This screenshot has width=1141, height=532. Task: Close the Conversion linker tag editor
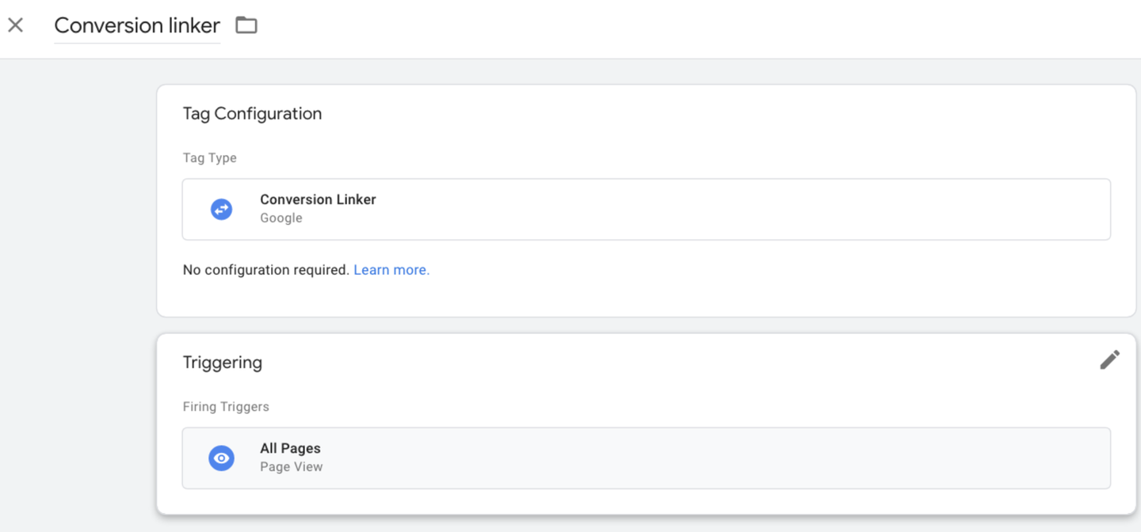pyautogui.click(x=15, y=25)
